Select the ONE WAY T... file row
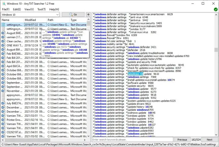 [x=44, y=46]
